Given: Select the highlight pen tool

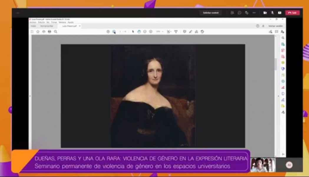Looking at the screenshot, I should point(191,32).
